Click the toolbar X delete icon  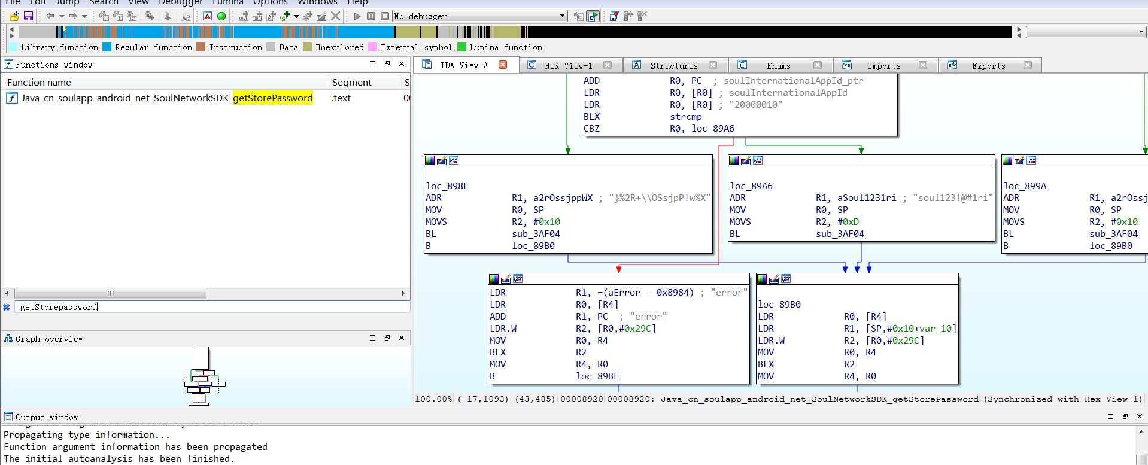pos(336,16)
